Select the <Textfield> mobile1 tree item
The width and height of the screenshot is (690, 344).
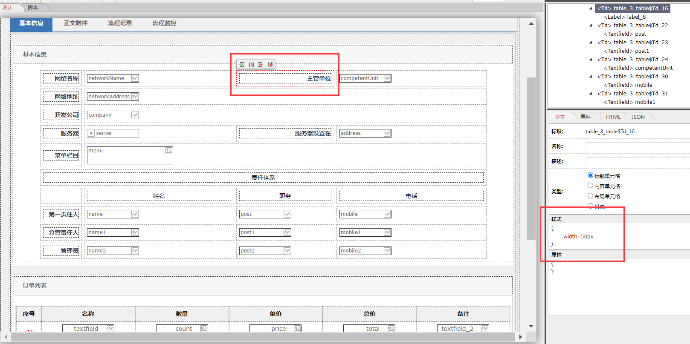629,102
